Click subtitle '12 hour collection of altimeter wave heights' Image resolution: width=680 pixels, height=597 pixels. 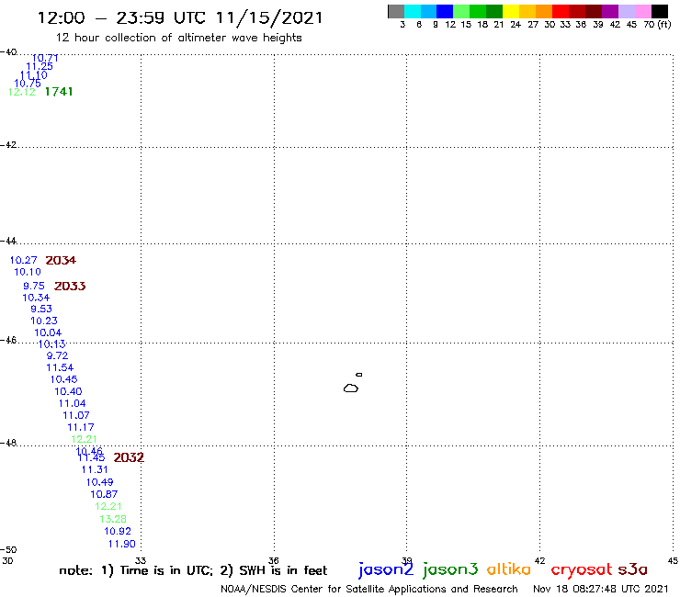178,38
